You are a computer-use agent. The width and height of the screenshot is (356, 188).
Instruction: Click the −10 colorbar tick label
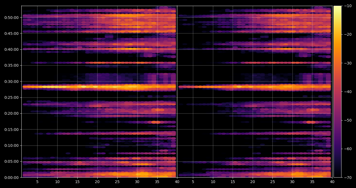348,6
